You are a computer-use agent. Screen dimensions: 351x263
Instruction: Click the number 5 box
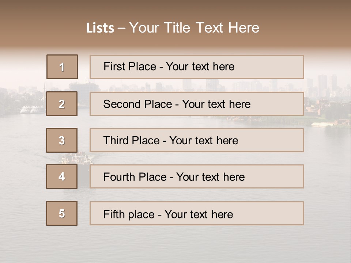[62, 213]
